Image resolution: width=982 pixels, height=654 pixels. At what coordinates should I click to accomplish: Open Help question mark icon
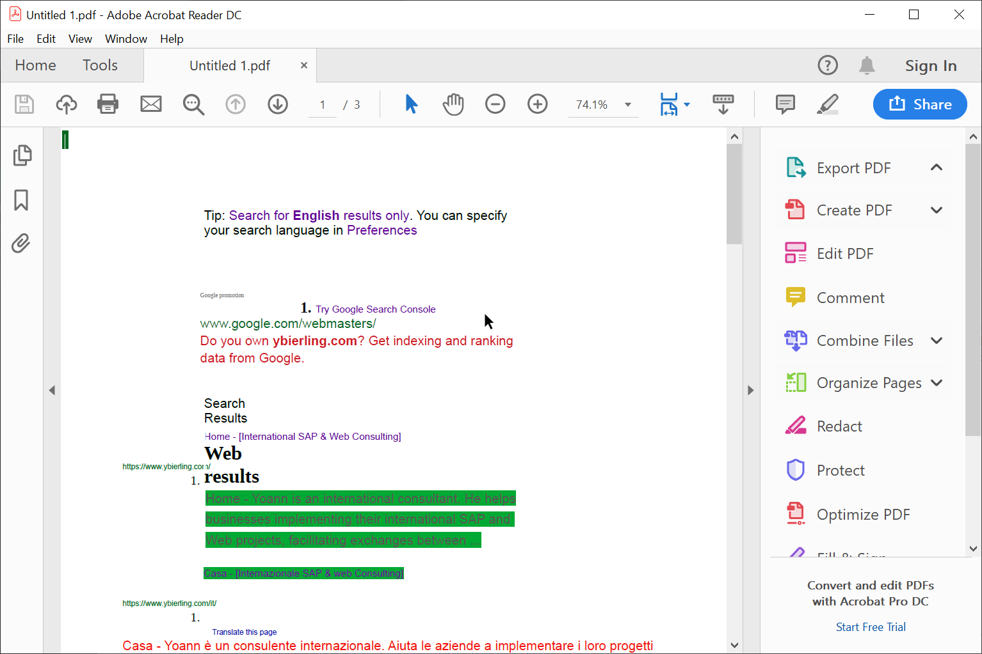click(x=828, y=65)
